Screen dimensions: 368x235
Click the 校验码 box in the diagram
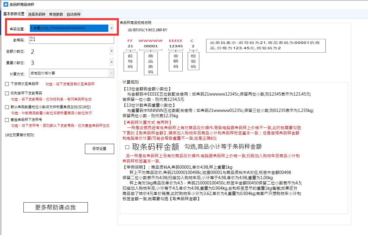point(193,61)
